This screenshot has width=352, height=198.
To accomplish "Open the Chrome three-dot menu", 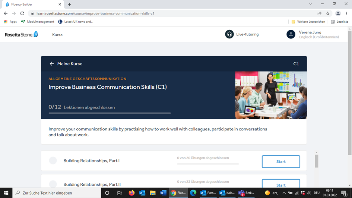I will point(346,13).
